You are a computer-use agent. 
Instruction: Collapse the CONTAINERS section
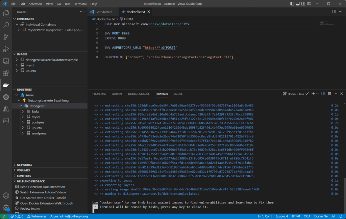tap(15, 19)
